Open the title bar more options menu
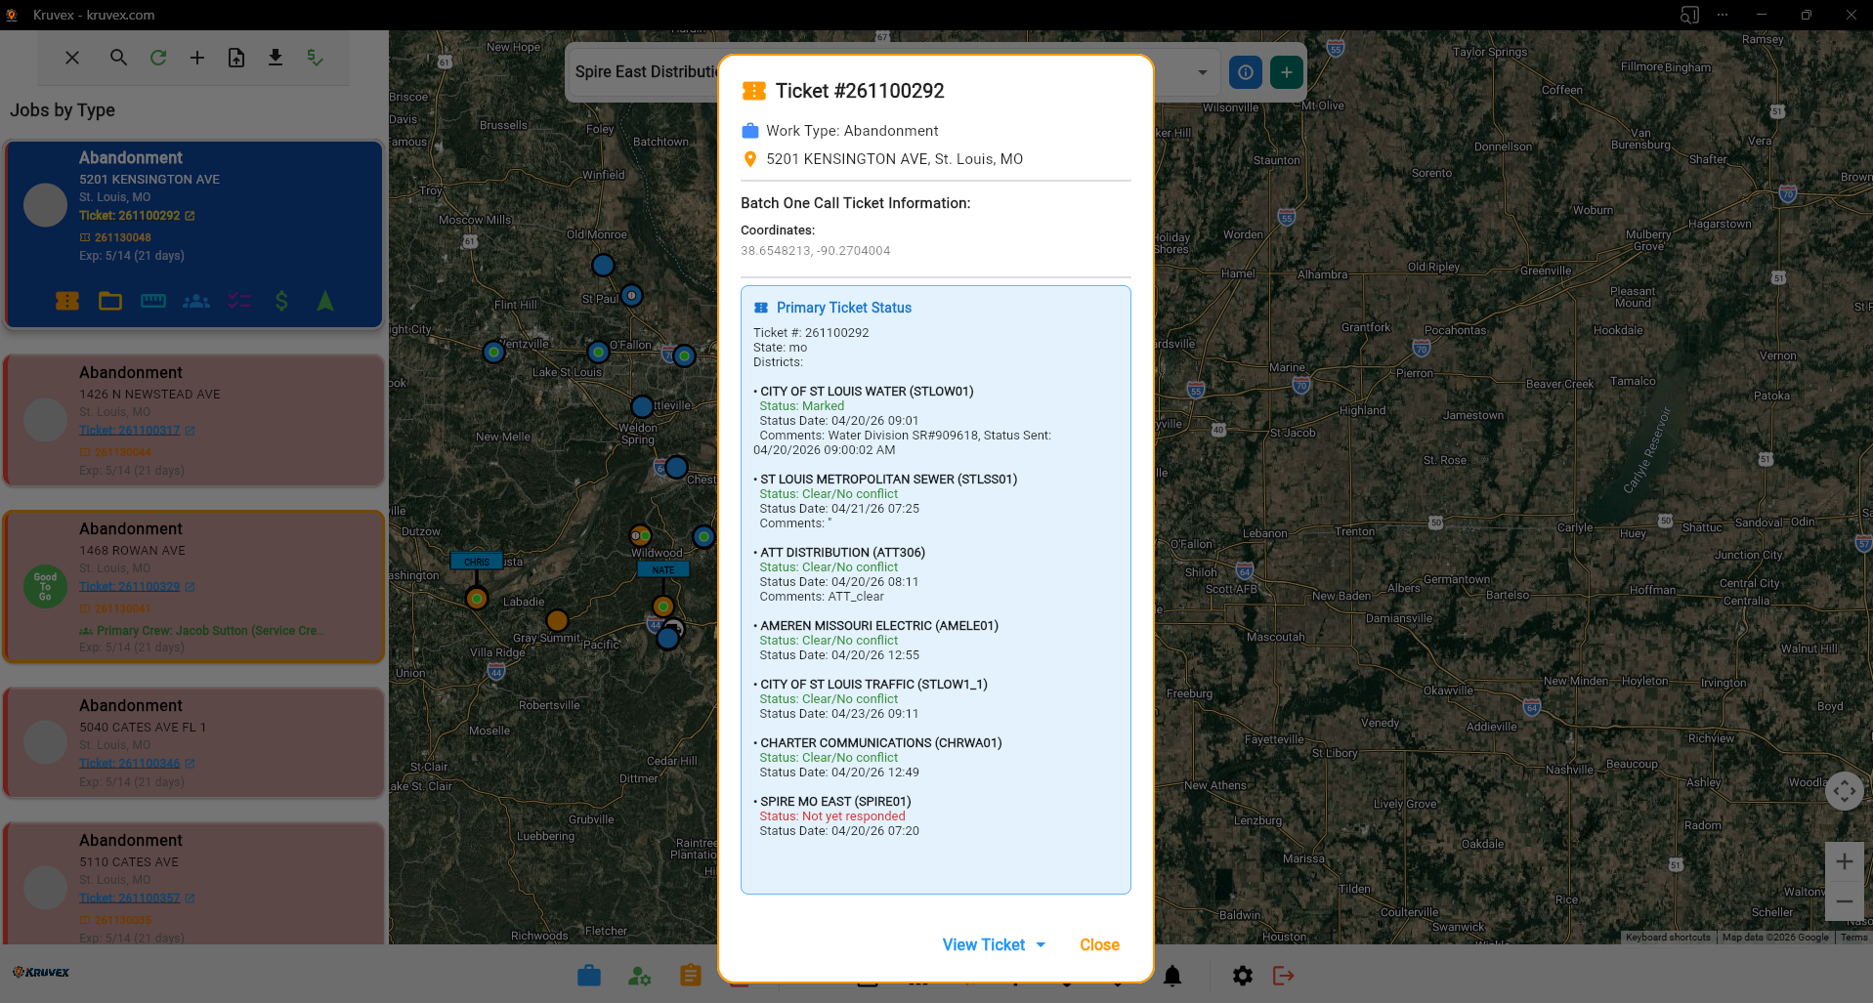Image resolution: width=1873 pixels, height=1003 pixels. tap(1723, 15)
